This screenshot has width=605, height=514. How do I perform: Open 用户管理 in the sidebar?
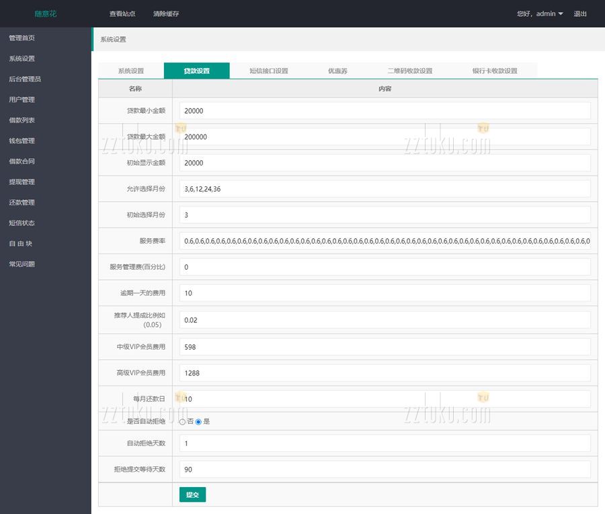point(22,100)
